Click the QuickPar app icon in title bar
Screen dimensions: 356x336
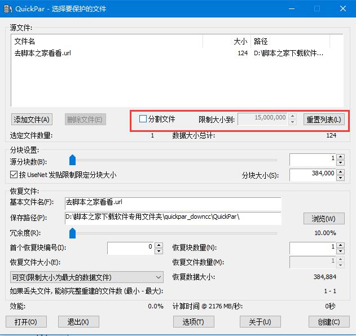[7, 9]
